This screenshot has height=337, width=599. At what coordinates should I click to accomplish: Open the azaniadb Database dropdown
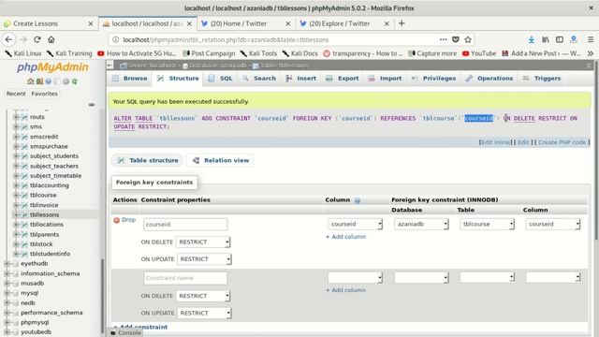click(421, 225)
